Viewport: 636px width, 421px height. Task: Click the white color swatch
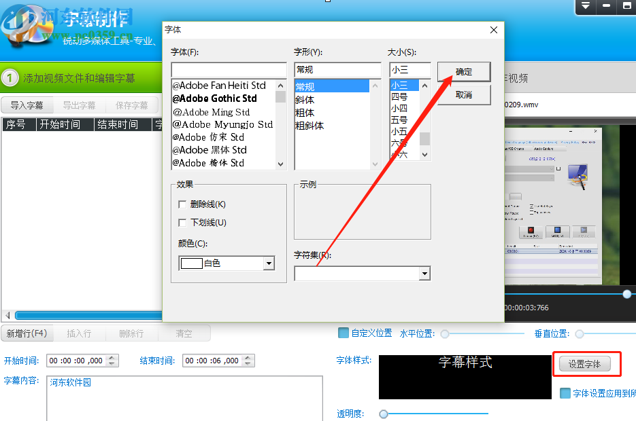point(191,263)
